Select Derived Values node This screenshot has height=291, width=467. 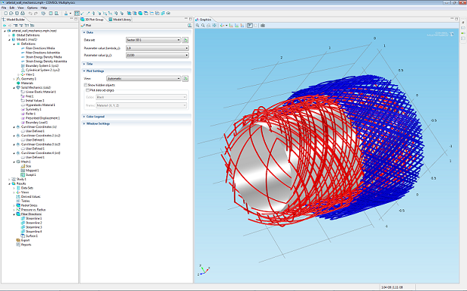point(30,197)
